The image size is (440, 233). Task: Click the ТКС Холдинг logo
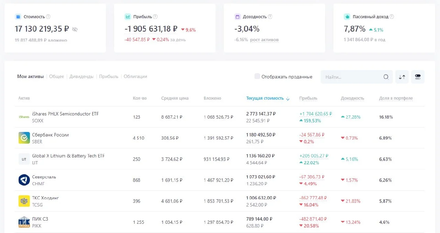24,201
